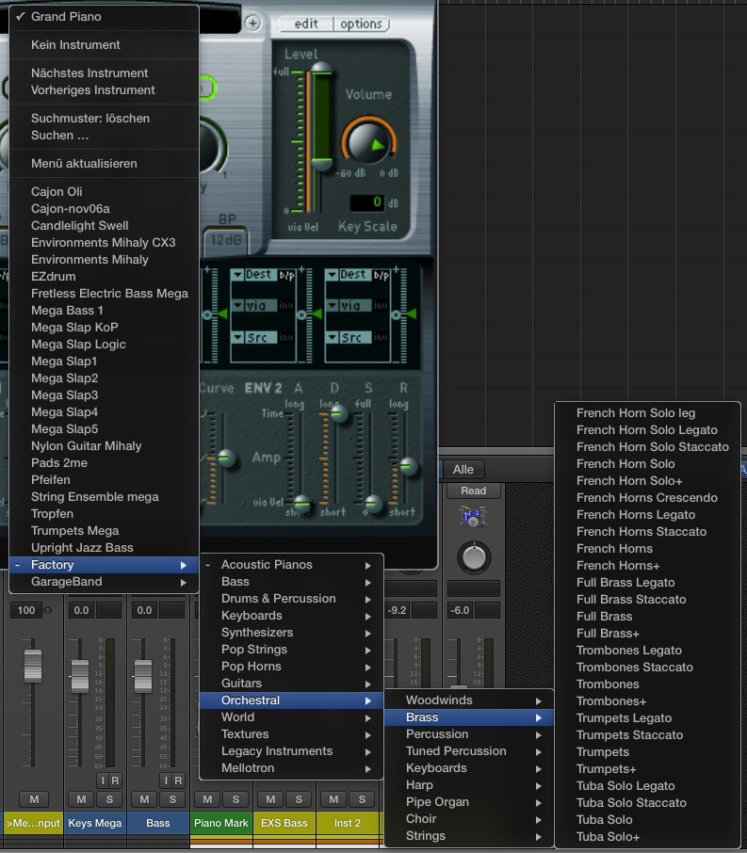Toggle record enable R on Keys Mega

click(x=115, y=781)
